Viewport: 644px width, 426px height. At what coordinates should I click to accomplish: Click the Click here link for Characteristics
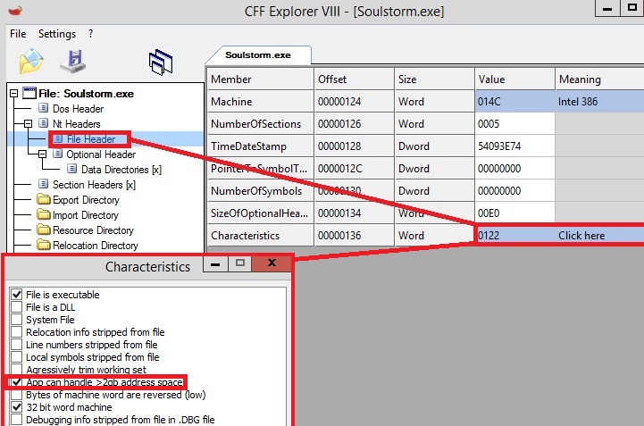click(581, 236)
